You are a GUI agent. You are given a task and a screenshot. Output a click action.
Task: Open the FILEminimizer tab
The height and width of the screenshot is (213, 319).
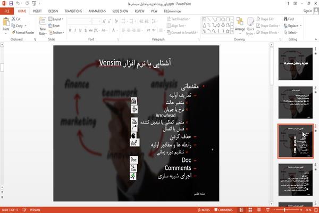click(172, 11)
